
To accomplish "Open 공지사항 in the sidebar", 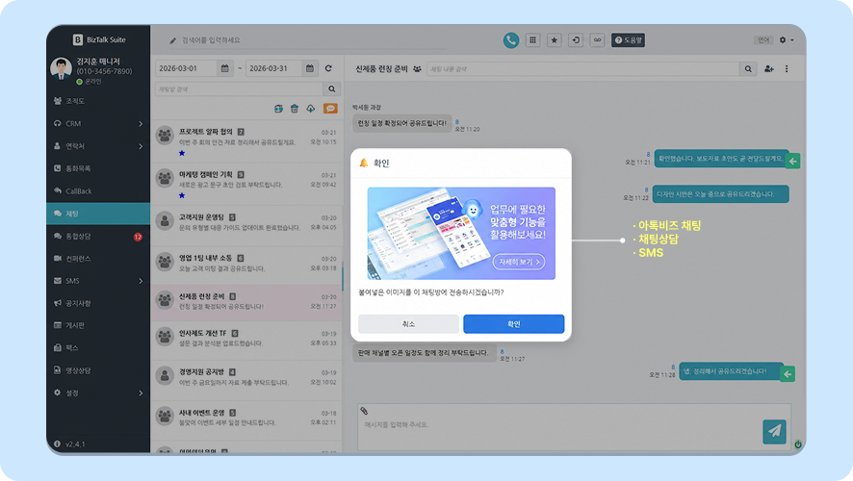I will pos(98,303).
